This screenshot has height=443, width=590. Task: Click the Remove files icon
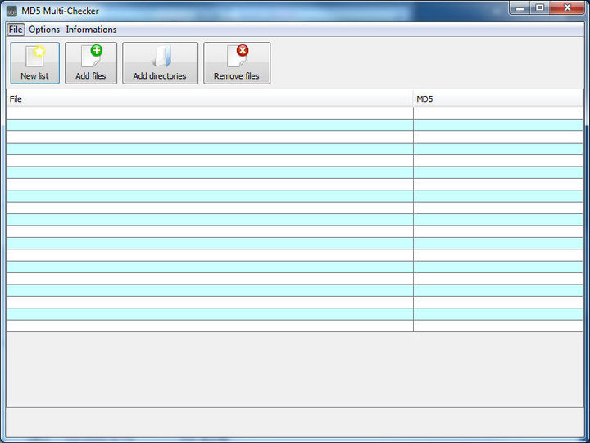(x=236, y=62)
